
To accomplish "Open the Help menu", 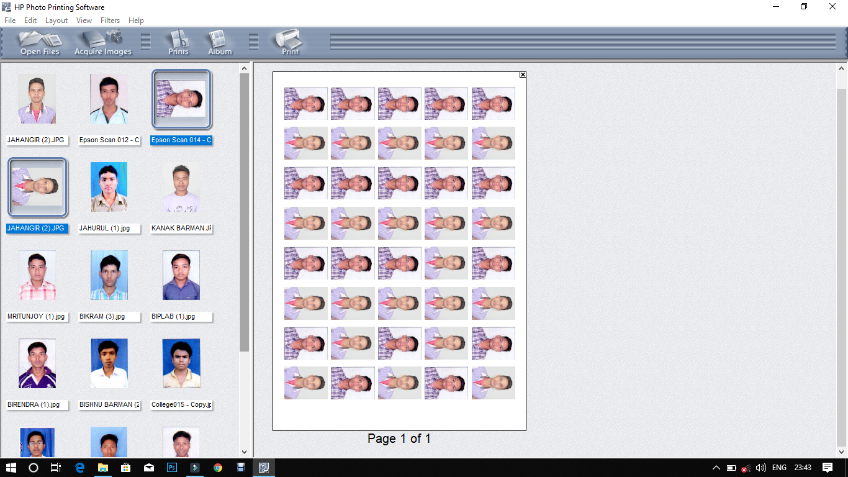I will point(136,20).
